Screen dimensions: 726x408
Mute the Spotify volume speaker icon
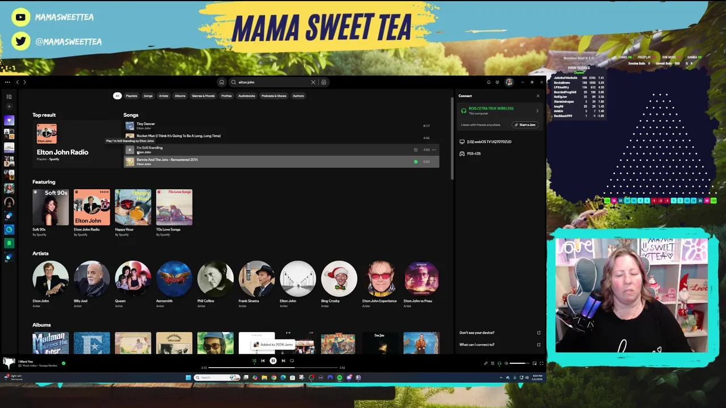point(506,363)
